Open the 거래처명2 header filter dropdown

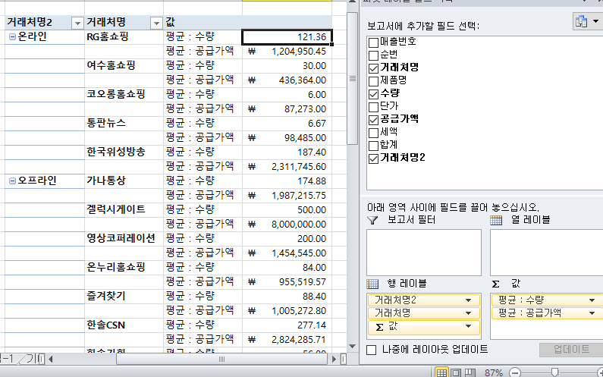tap(77, 23)
